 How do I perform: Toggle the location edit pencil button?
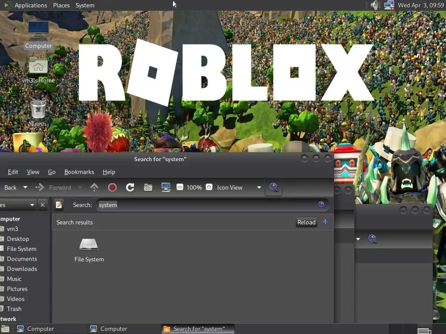tap(59, 205)
